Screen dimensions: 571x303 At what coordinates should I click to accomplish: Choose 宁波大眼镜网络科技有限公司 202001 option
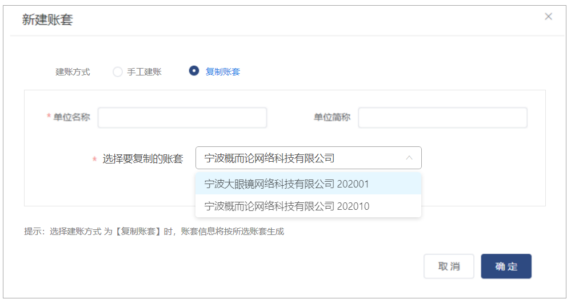[x=309, y=184]
